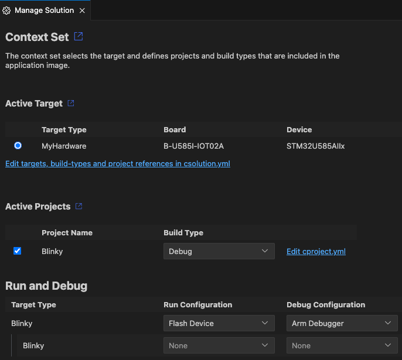Click the MyHardware target type cell
Image resolution: width=402 pixels, height=360 pixels.
tap(64, 146)
